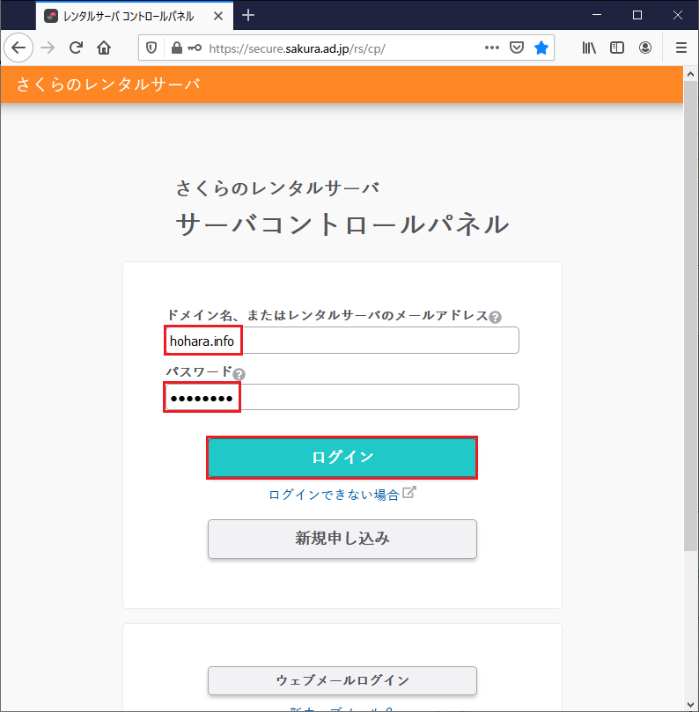Click the browser back arrow button
This screenshot has height=712, width=699.
click(18, 48)
